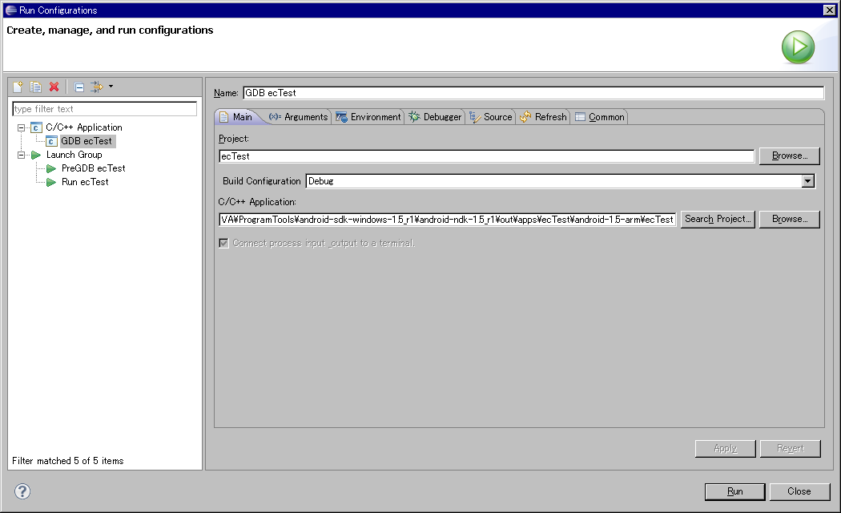
Task: Focus the type filter text field
Action: pyautogui.click(x=105, y=109)
